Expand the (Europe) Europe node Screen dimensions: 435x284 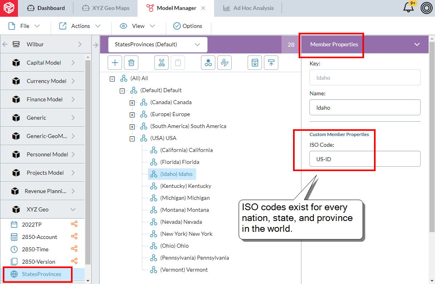132,114
